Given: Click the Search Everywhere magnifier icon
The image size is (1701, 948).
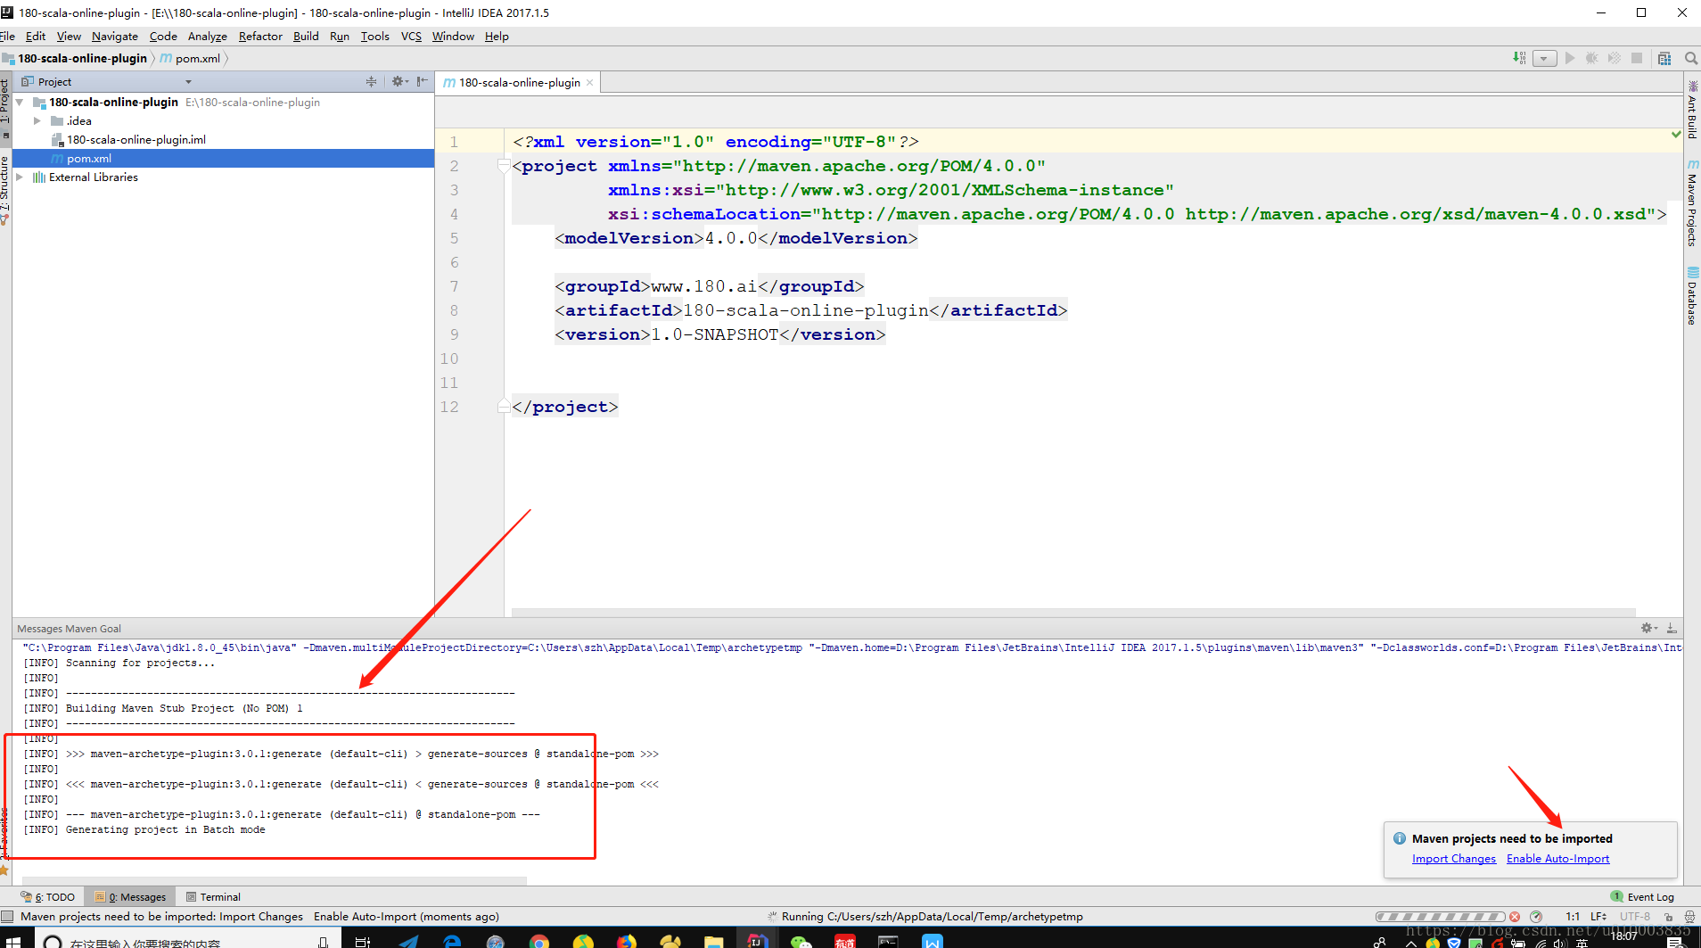Looking at the screenshot, I should [x=1690, y=58].
